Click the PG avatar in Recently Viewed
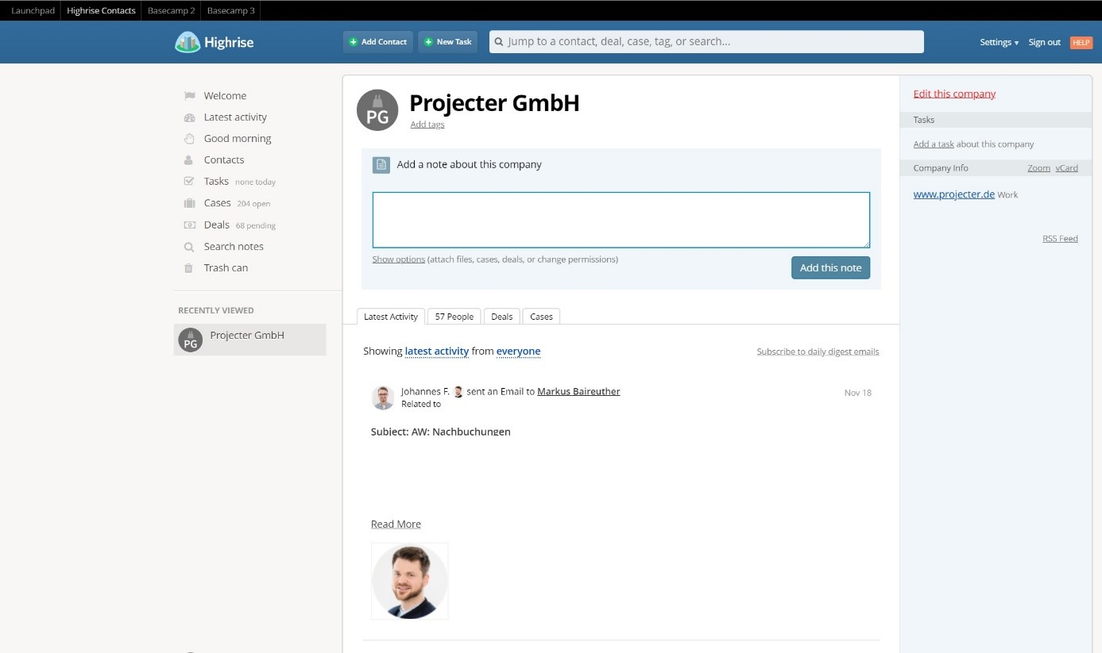 point(191,340)
